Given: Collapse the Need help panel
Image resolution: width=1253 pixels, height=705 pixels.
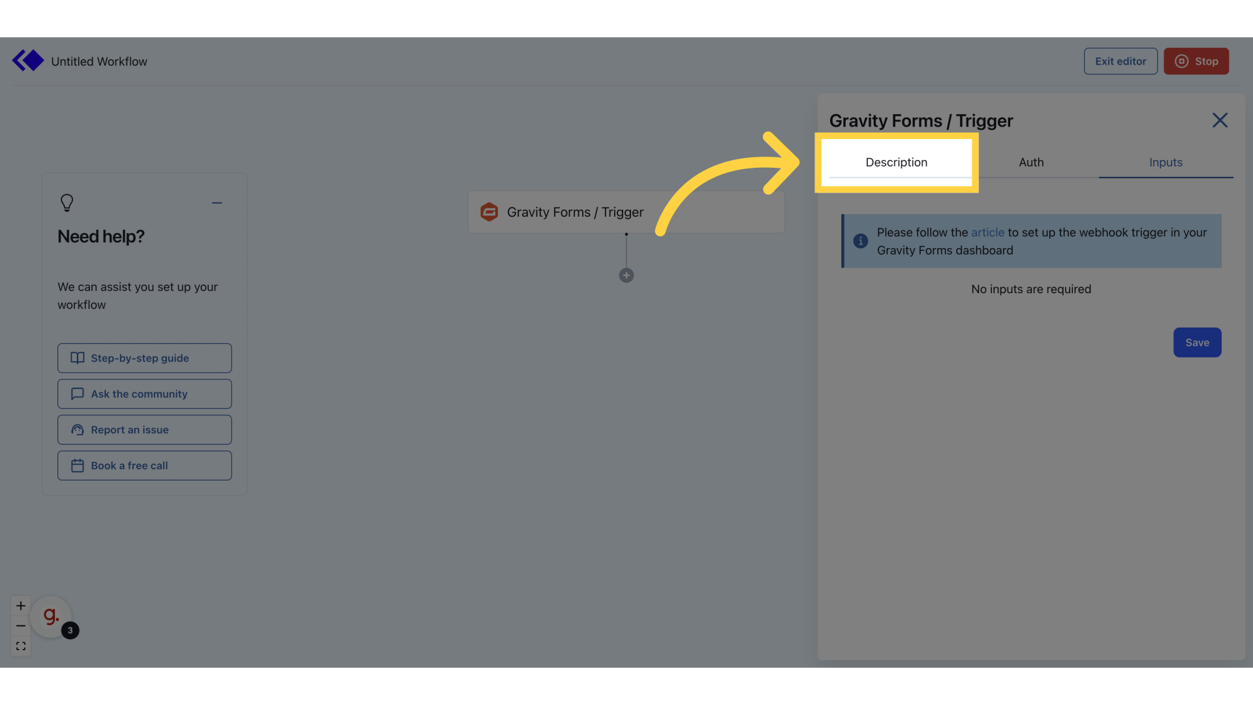Looking at the screenshot, I should (217, 202).
